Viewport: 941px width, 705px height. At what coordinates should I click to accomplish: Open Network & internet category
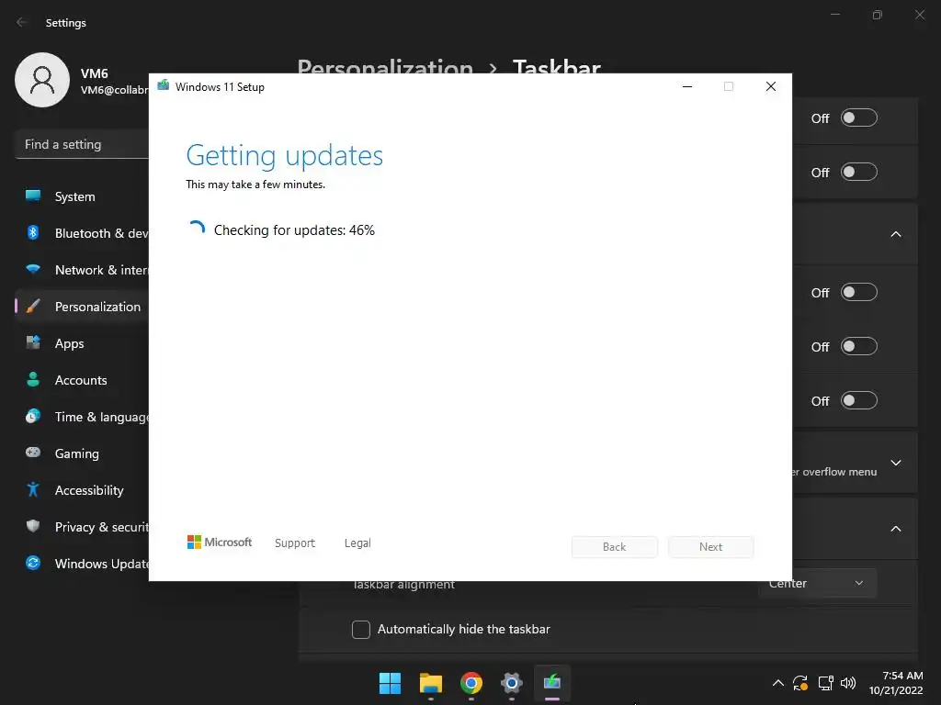82,270
